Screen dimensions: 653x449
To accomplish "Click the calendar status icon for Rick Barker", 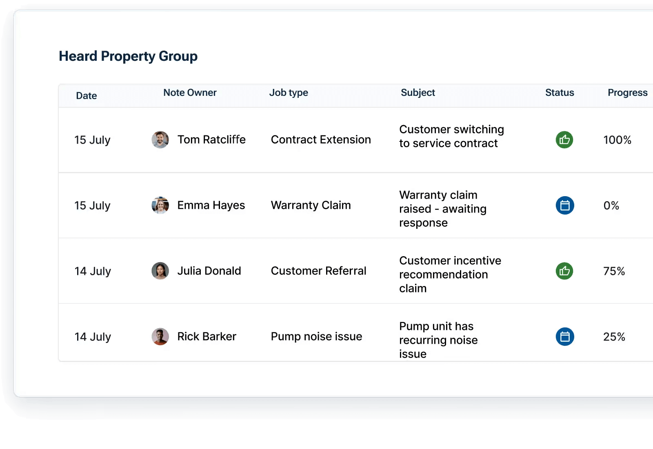I will click(x=565, y=336).
